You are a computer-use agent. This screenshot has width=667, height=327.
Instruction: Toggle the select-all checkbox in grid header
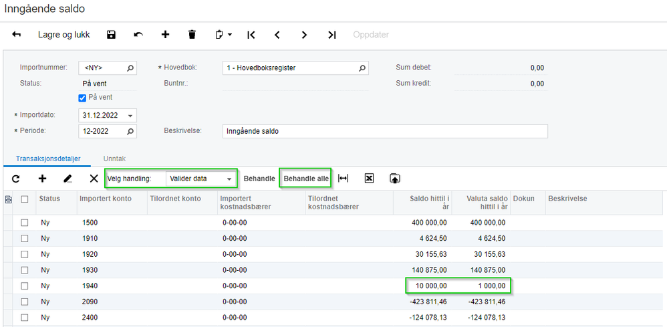[25, 199]
